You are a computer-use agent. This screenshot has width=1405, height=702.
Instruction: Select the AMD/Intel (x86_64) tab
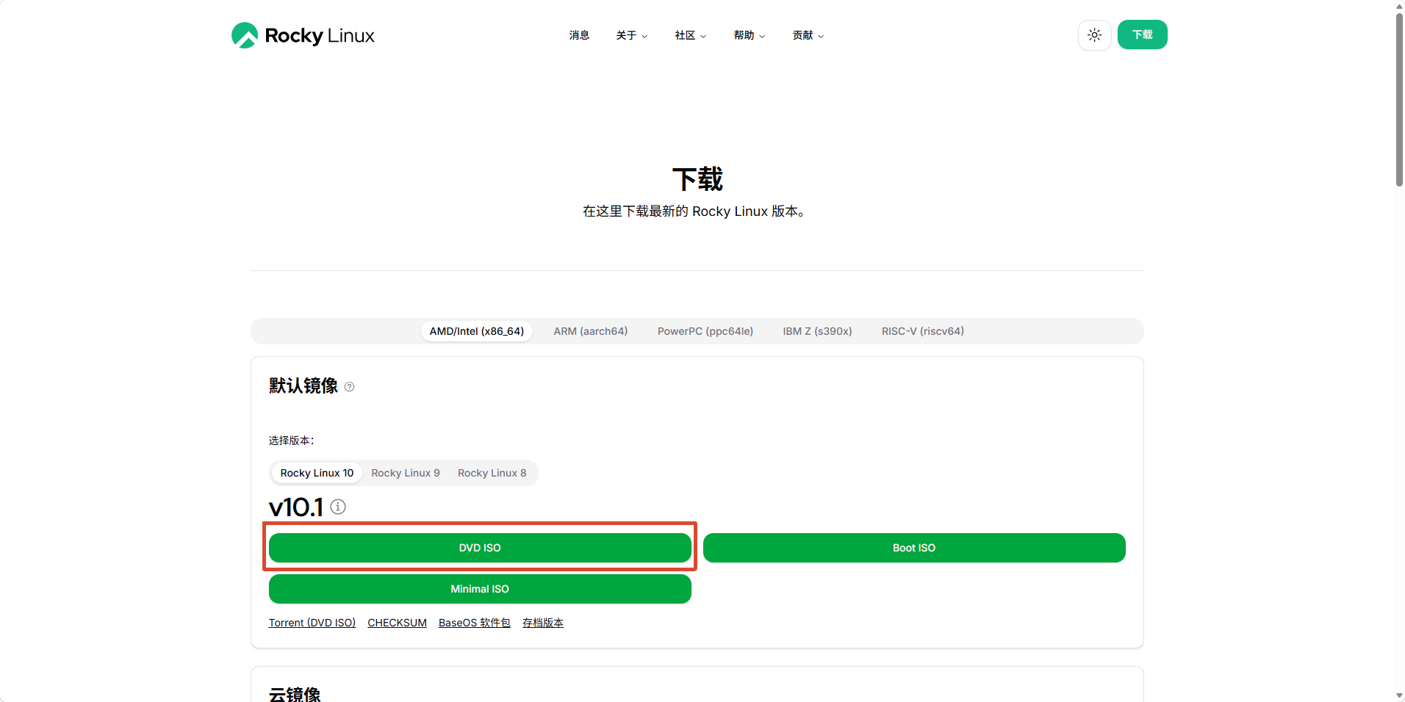pos(477,331)
